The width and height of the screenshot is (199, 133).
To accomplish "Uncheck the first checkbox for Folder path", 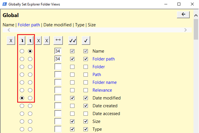I will [x=72, y=59].
